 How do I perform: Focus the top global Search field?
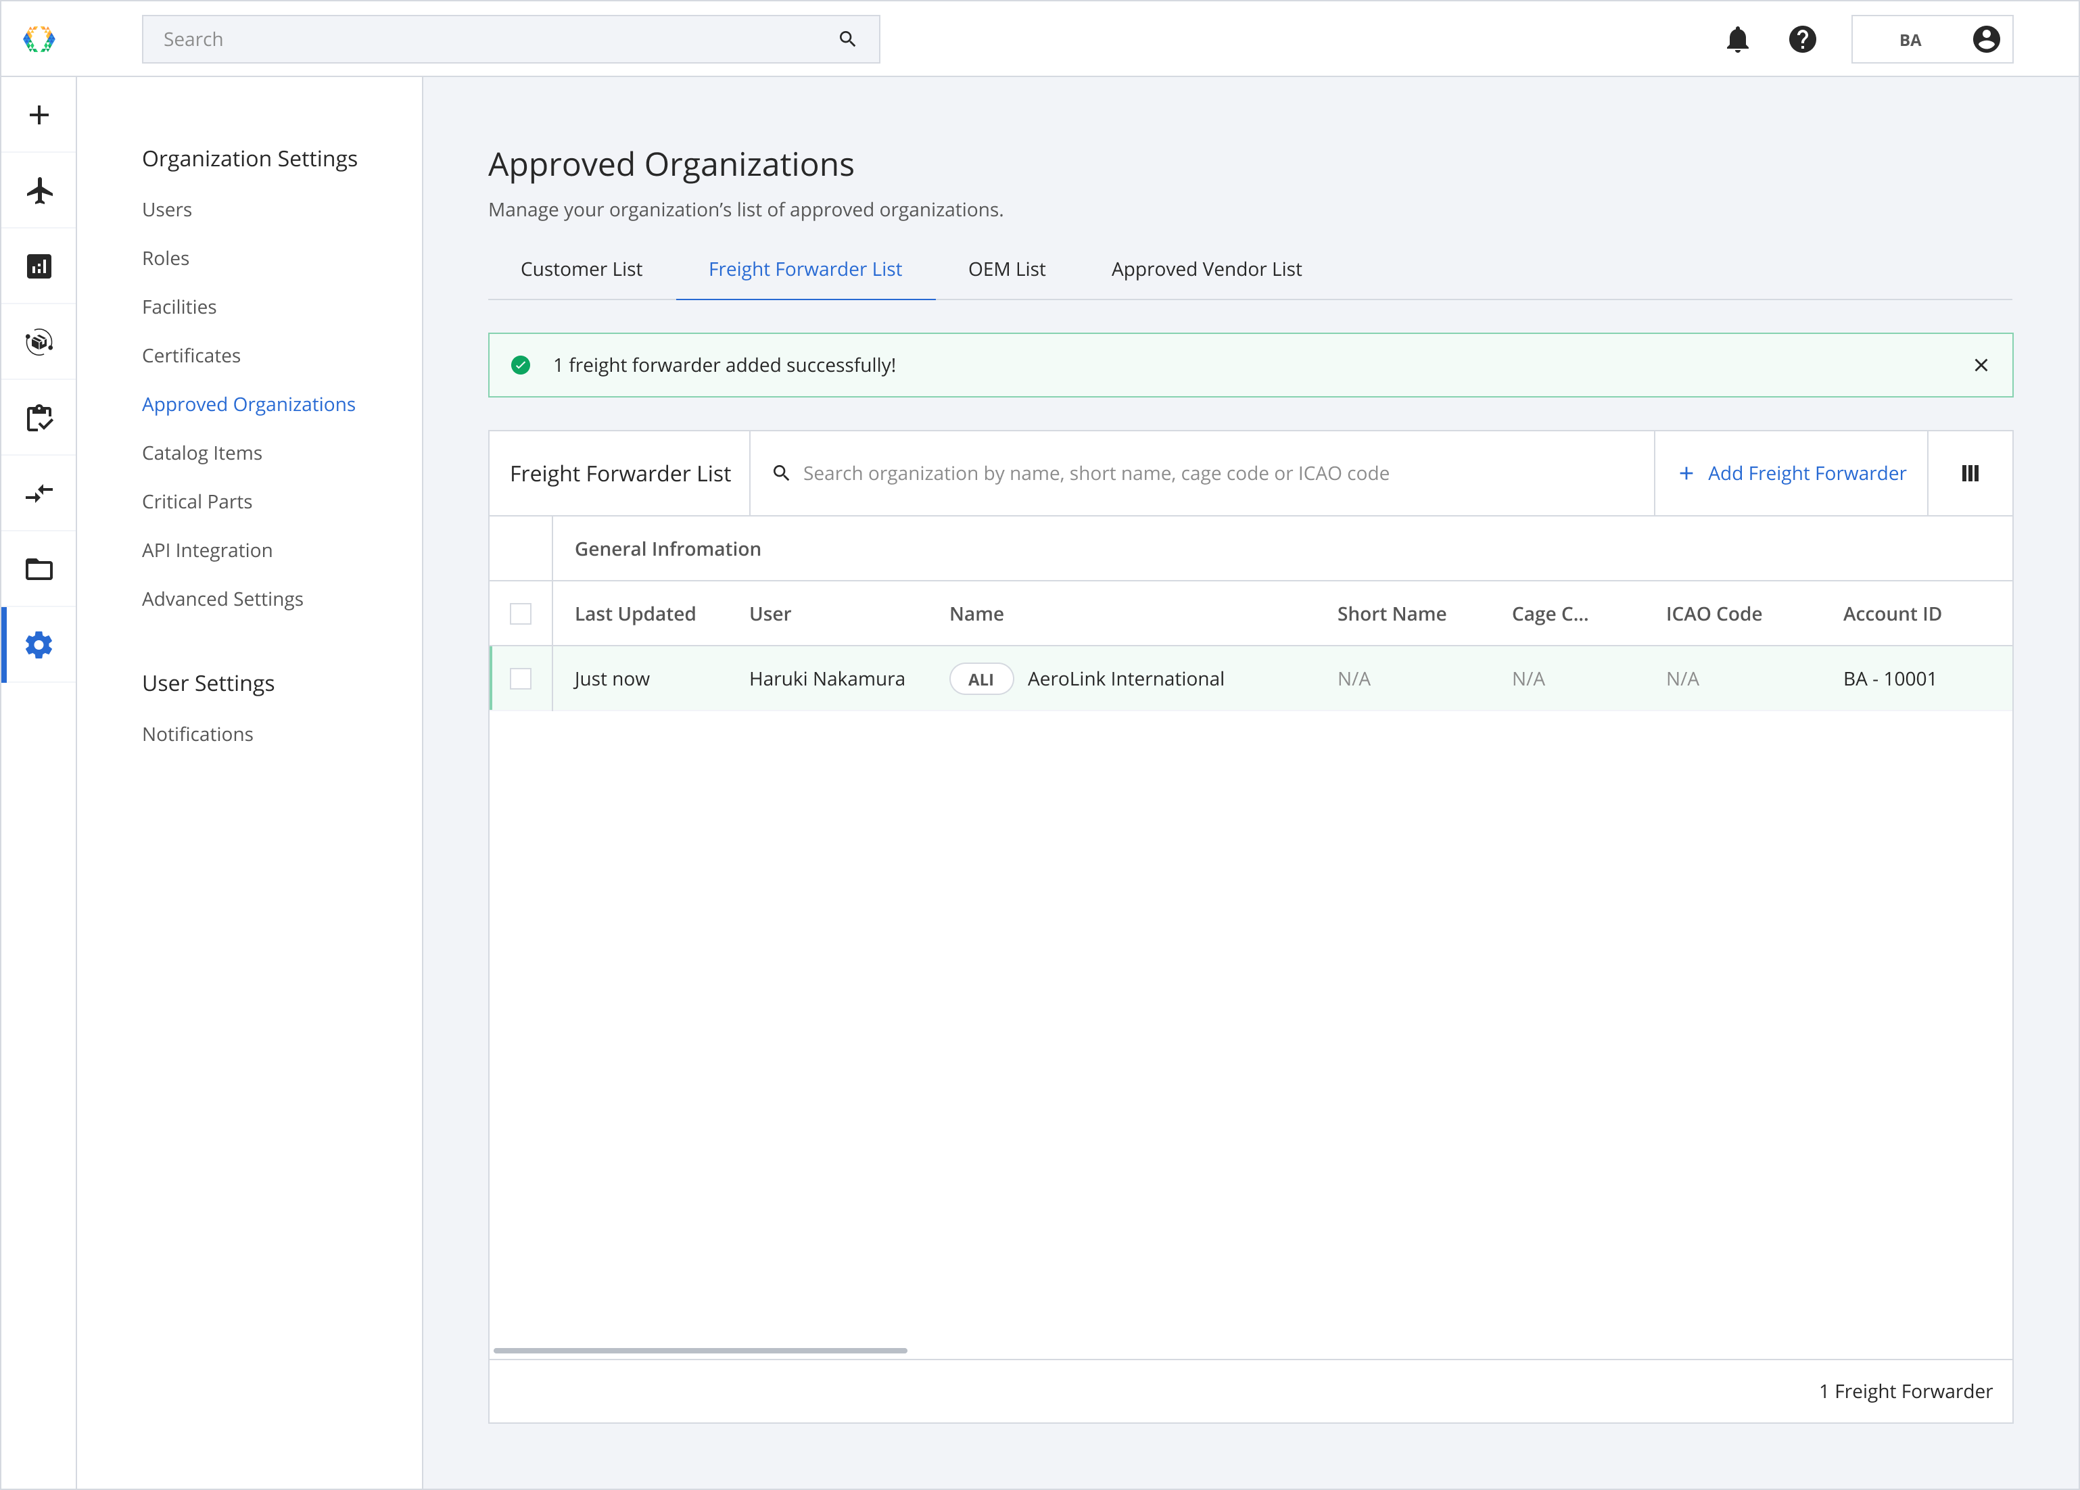click(511, 39)
